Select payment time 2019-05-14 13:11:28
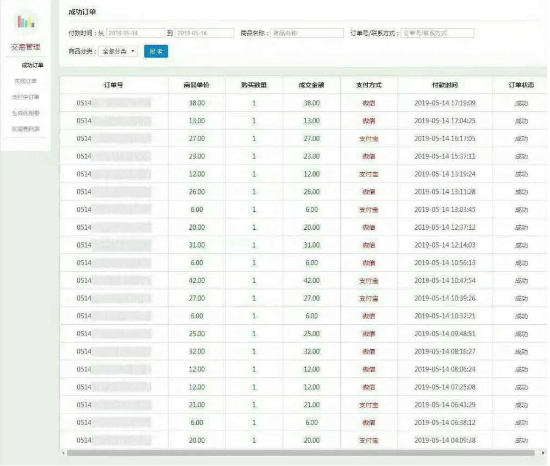 tap(445, 192)
